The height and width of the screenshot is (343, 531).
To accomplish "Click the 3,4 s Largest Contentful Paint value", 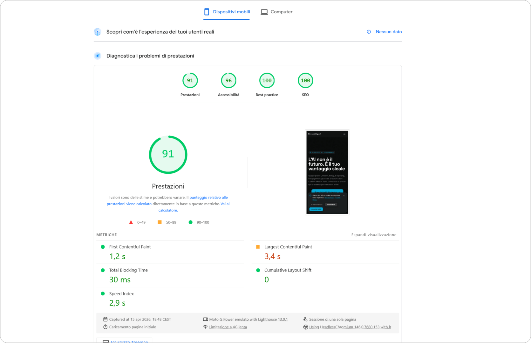I will (272, 257).
